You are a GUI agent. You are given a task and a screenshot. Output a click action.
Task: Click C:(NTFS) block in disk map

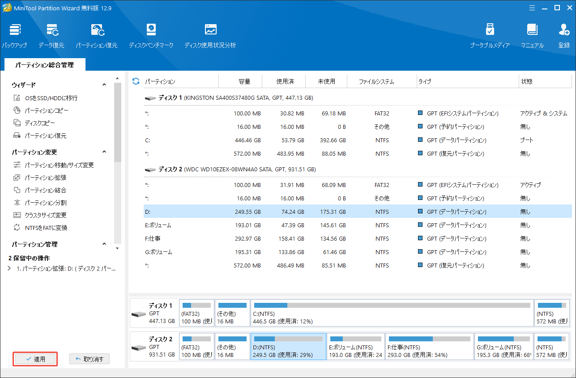pos(392,313)
